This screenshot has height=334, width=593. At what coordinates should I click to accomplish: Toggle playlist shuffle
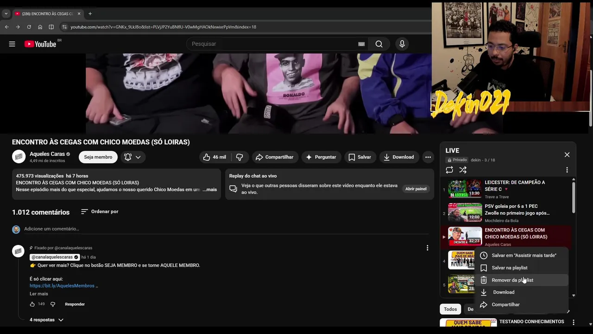pos(463,170)
